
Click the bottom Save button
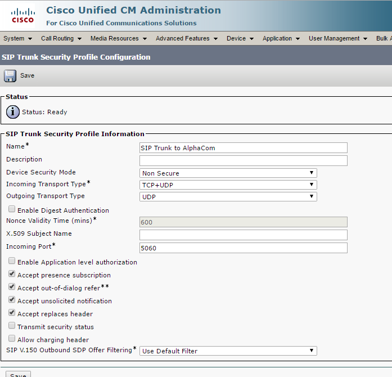17,375
